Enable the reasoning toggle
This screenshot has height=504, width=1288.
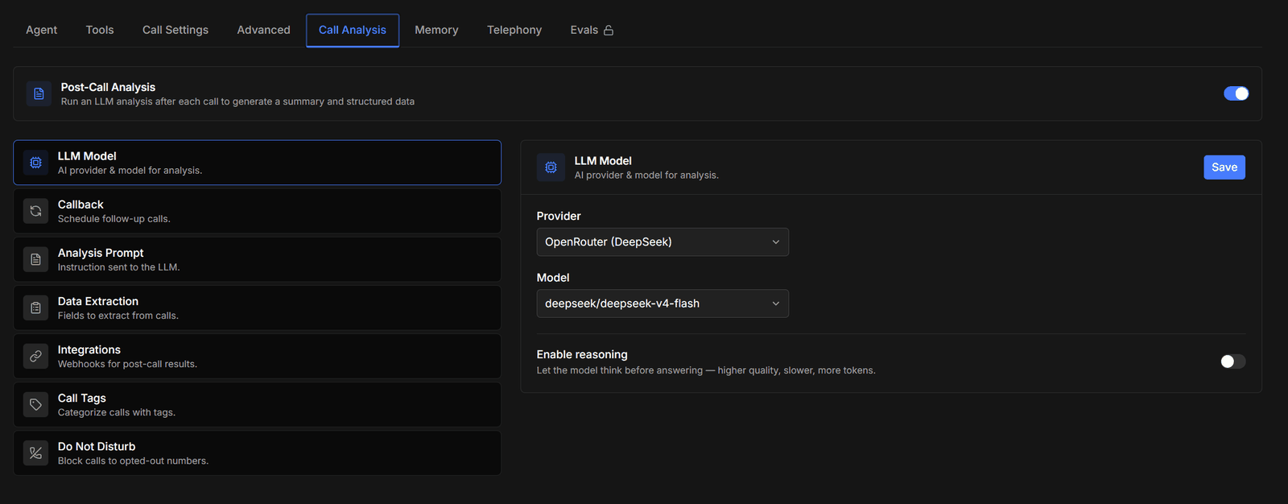[x=1232, y=361]
